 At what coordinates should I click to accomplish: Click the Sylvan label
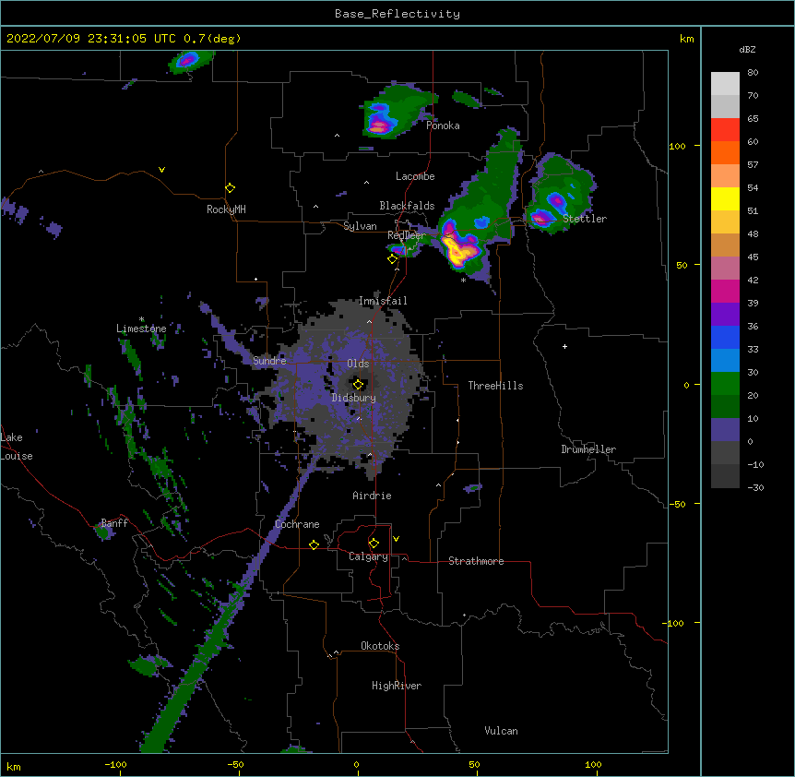click(360, 226)
